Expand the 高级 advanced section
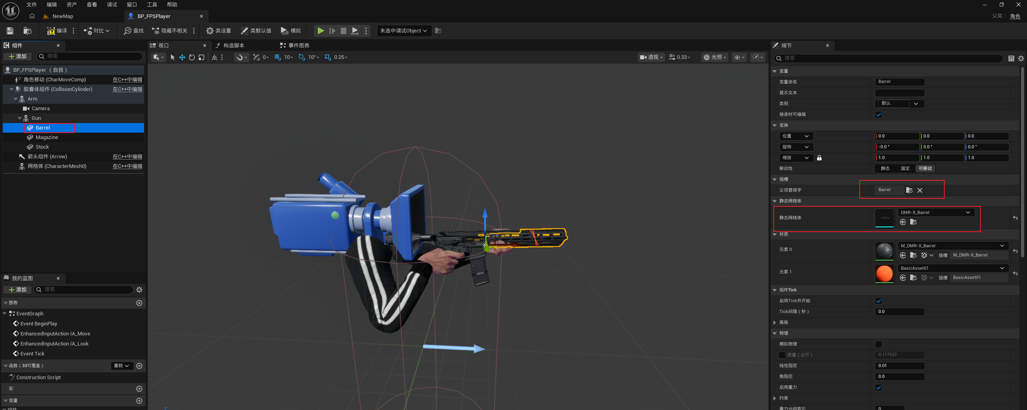The image size is (1027, 410). [775, 323]
